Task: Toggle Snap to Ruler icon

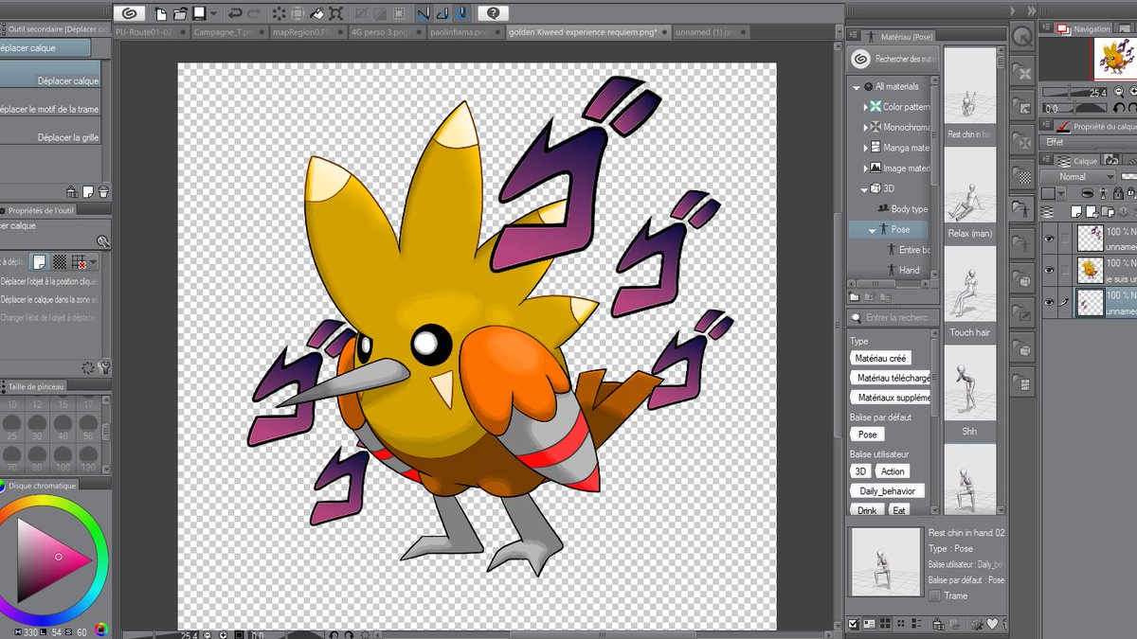Action: tap(423, 13)
